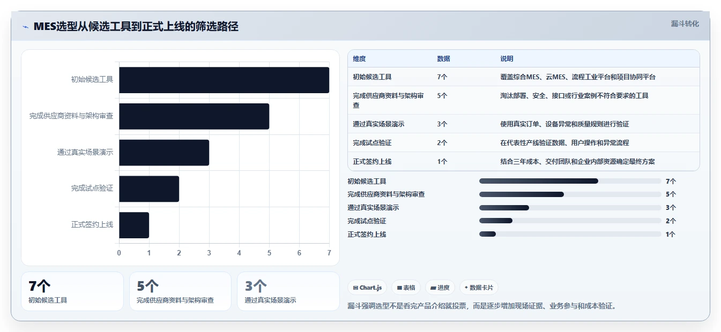The height and width of the screenshot is (332, 721).
Task: Click the small icon in the Chart.js badge
Action: coord(355,288)
